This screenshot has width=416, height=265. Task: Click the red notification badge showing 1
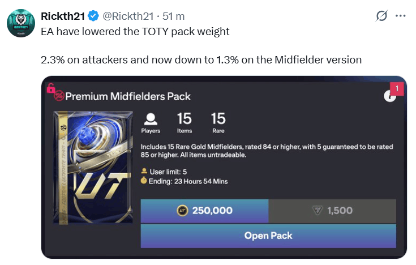397,89
